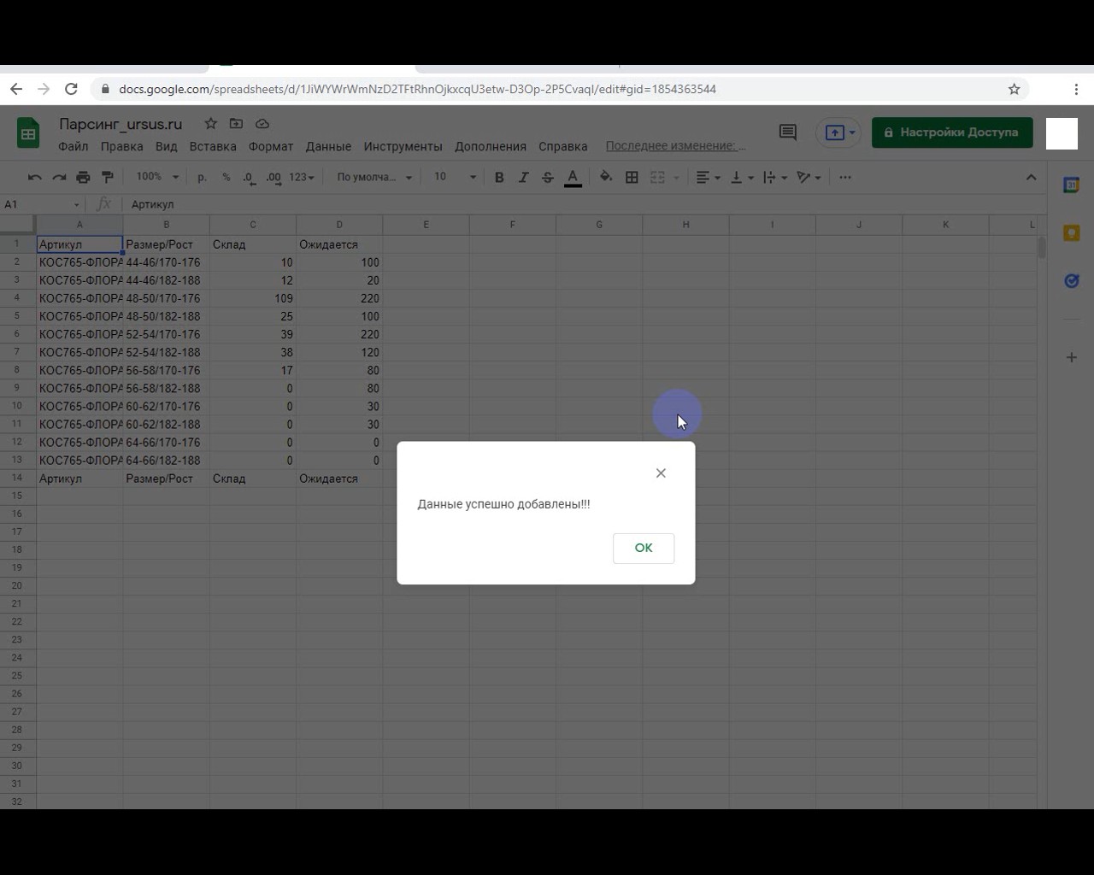Viewport: 1094px width, 875px height.
Task: Open the More toolbar options icon
Action: 845,177
